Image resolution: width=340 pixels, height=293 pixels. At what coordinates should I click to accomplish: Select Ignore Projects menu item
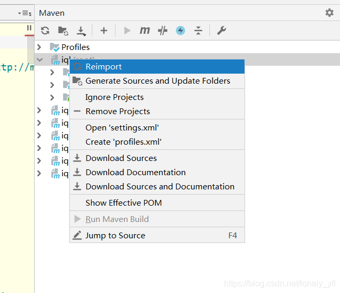157,97
